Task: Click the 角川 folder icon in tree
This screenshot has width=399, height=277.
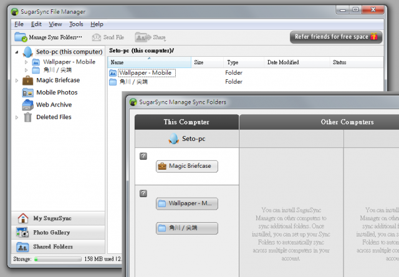Action: [x=36, y=70]
